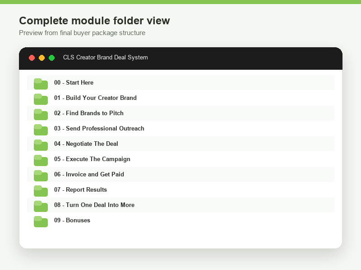Select the 09 - Bonuses text
This screenshot has height=270, width=361.
point(72,220)
